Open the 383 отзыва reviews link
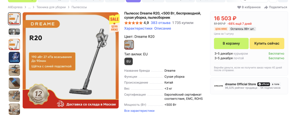Image resolution: width=299 pixels, height=121 pixels. [x=160, y=23]
